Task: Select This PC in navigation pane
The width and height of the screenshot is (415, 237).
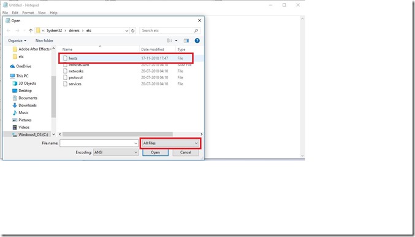Action: tap(19, 76)
